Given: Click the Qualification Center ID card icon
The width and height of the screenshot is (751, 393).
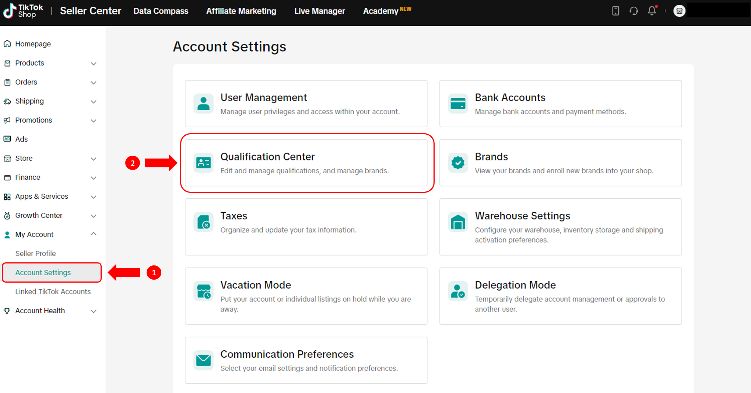Looking at the screenshot, I should click(x=203, y=163).
